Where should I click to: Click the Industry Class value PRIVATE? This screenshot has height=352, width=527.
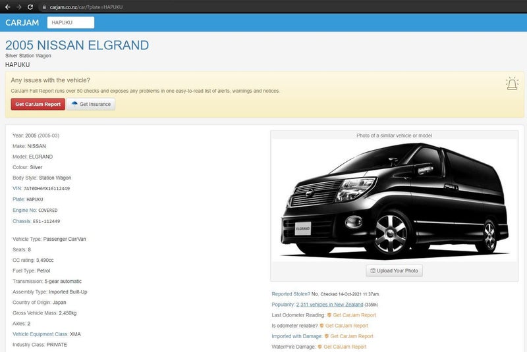click(57, 345)
